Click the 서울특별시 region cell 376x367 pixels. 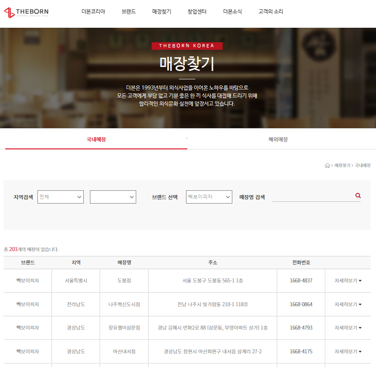76,281
